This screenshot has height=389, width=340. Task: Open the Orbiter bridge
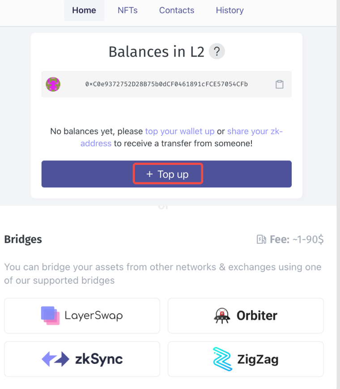tap(246, 316)
